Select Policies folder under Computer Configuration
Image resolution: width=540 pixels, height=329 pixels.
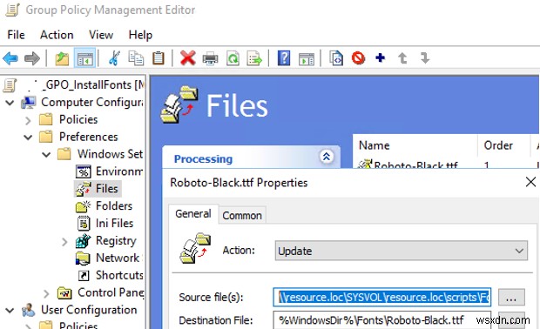click(x=78, y=119)
